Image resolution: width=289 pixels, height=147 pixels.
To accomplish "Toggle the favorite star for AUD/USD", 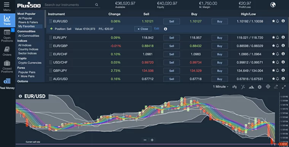I will [273, 79].
